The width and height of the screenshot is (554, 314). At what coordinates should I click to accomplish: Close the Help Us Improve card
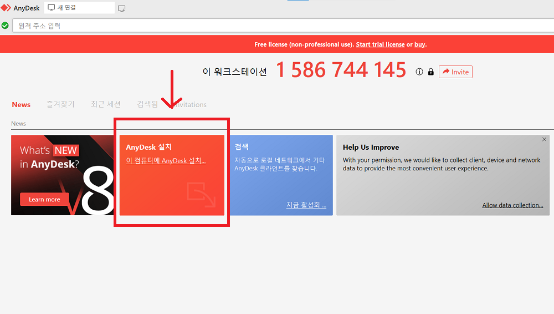coord(544,139)
